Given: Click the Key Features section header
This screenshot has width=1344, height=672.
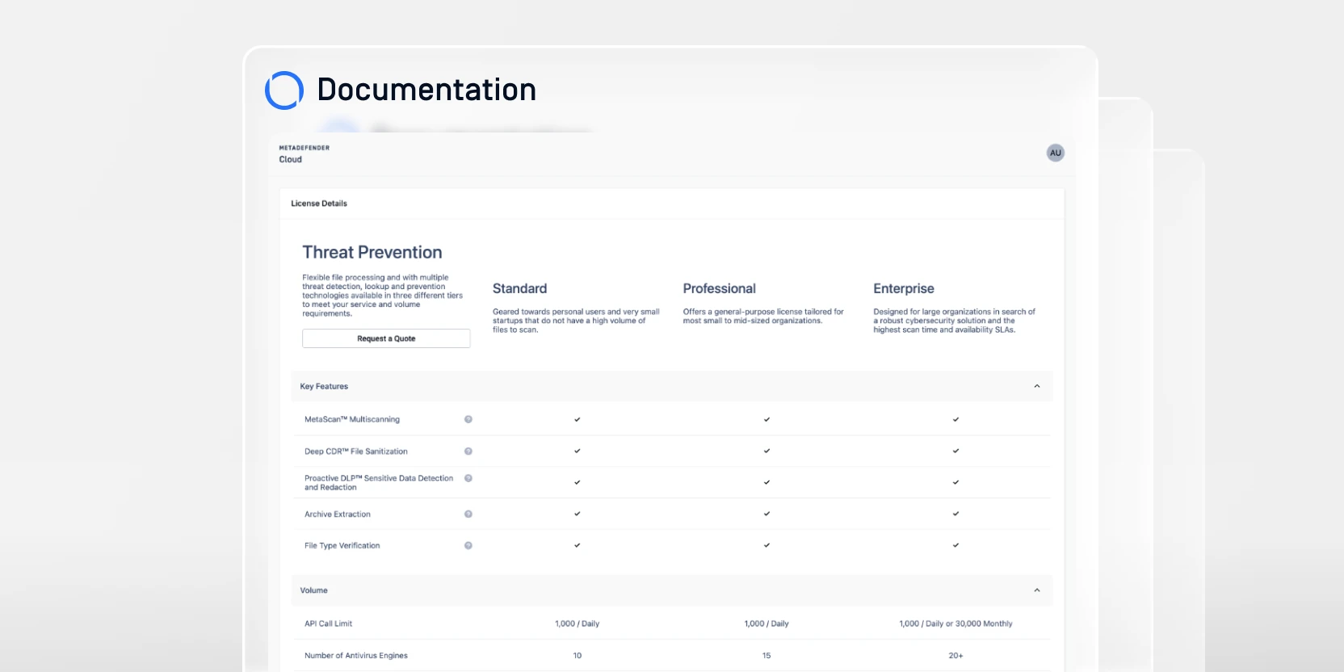Looking at the screenshot, I should click(324, 386).
